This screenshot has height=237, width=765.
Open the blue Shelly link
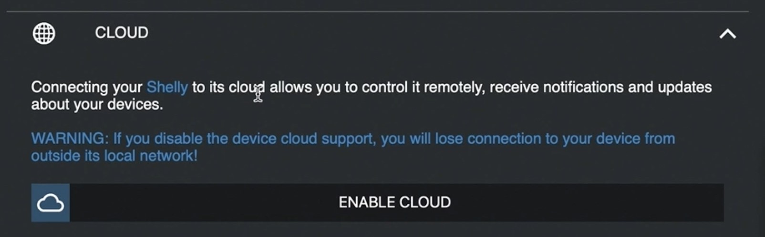[167, 87]
